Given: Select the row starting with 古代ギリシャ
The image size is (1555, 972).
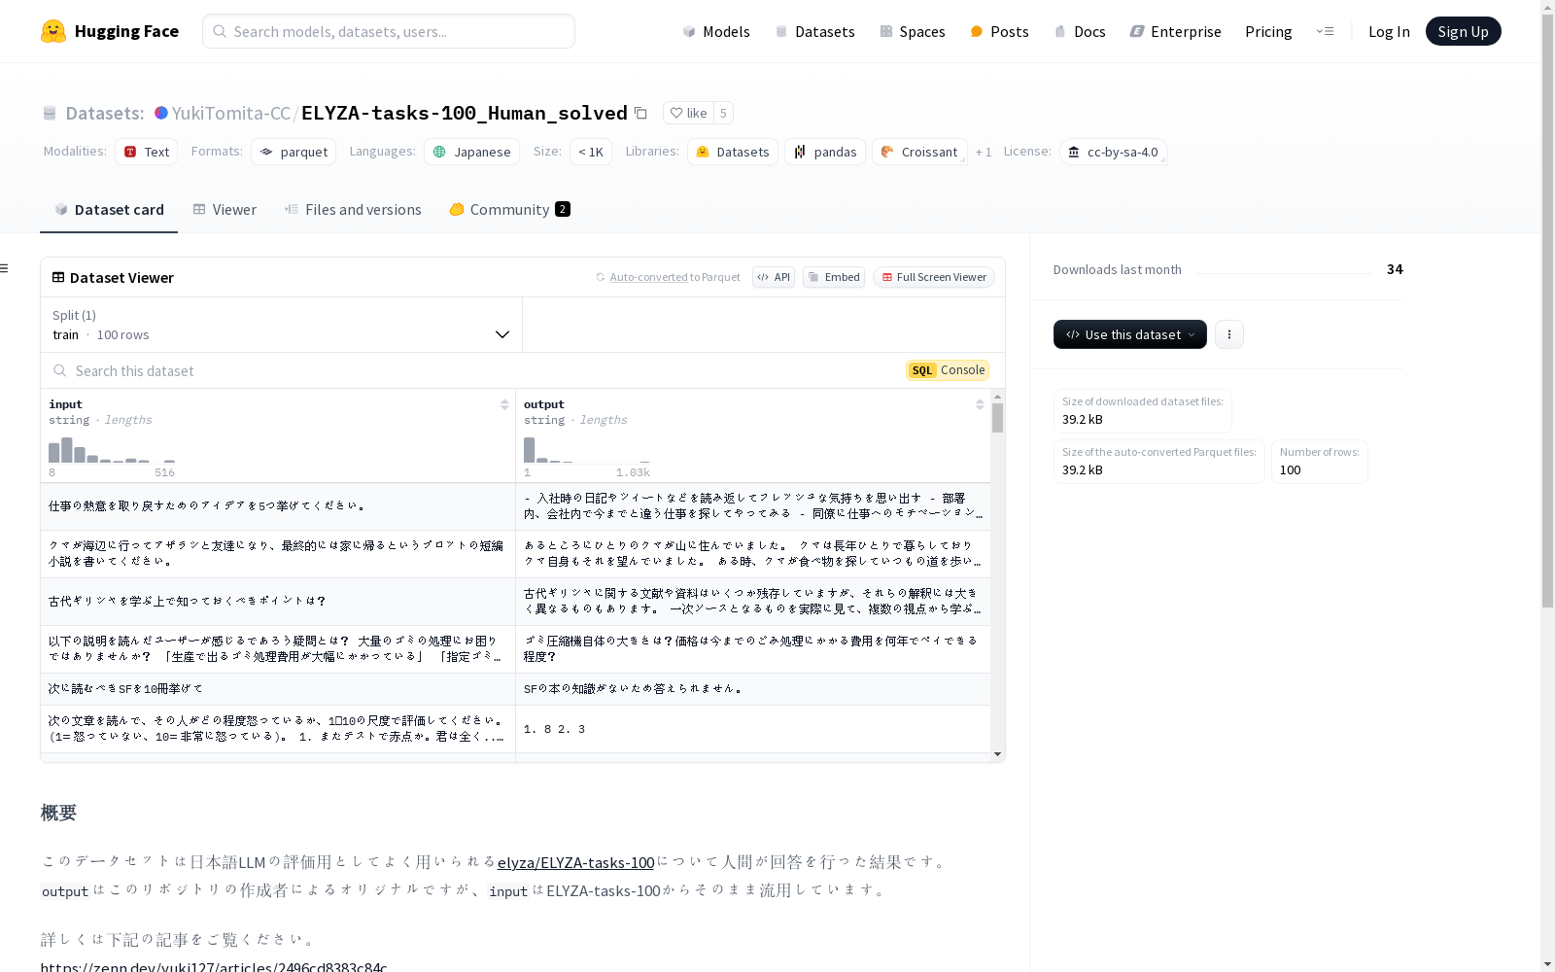Looking at the screenshot, I should tap(515, 602).
